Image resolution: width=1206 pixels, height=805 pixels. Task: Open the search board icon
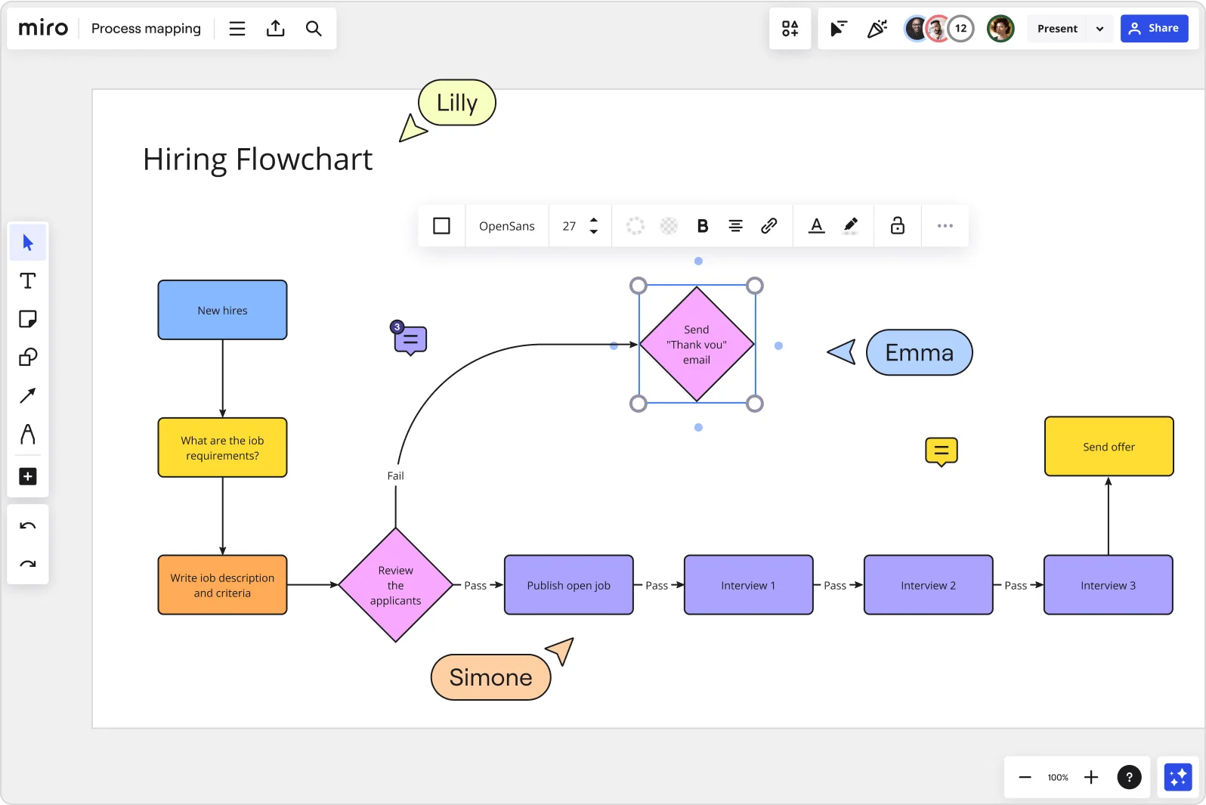coord(314,29)
